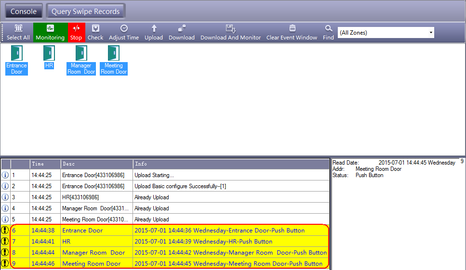Sort events by Desc column header

pyautogui.click(x=96, y=164)
